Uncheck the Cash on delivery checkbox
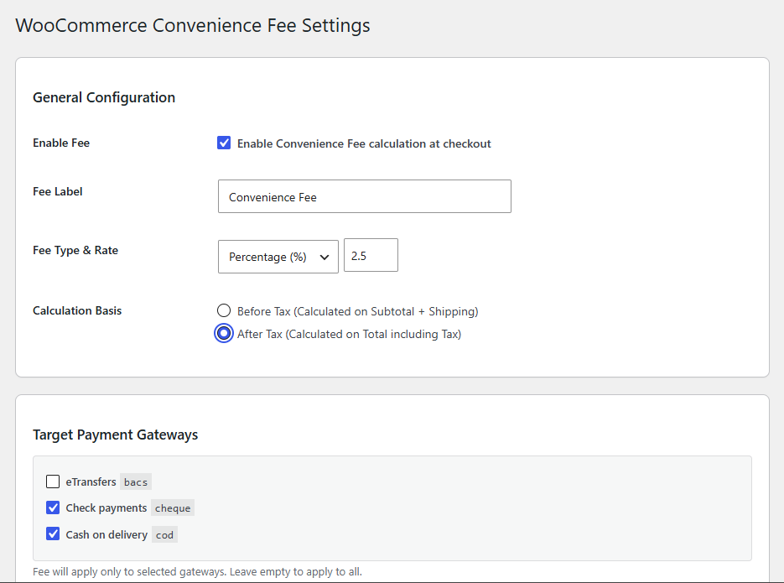Image resolution: width=784 pixels, height=583 pixels. pos(53,534)
